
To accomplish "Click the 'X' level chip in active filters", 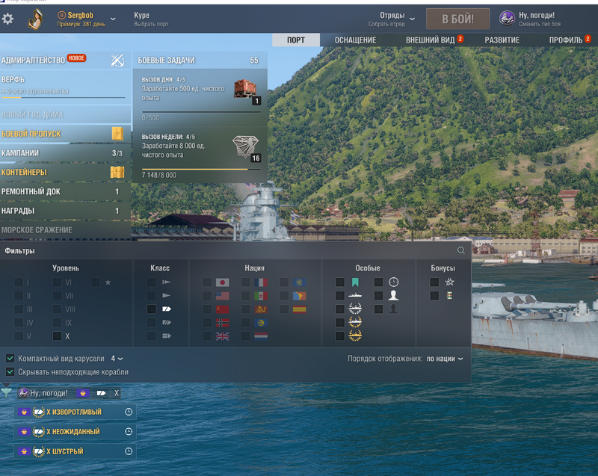I will pos(117,393).
